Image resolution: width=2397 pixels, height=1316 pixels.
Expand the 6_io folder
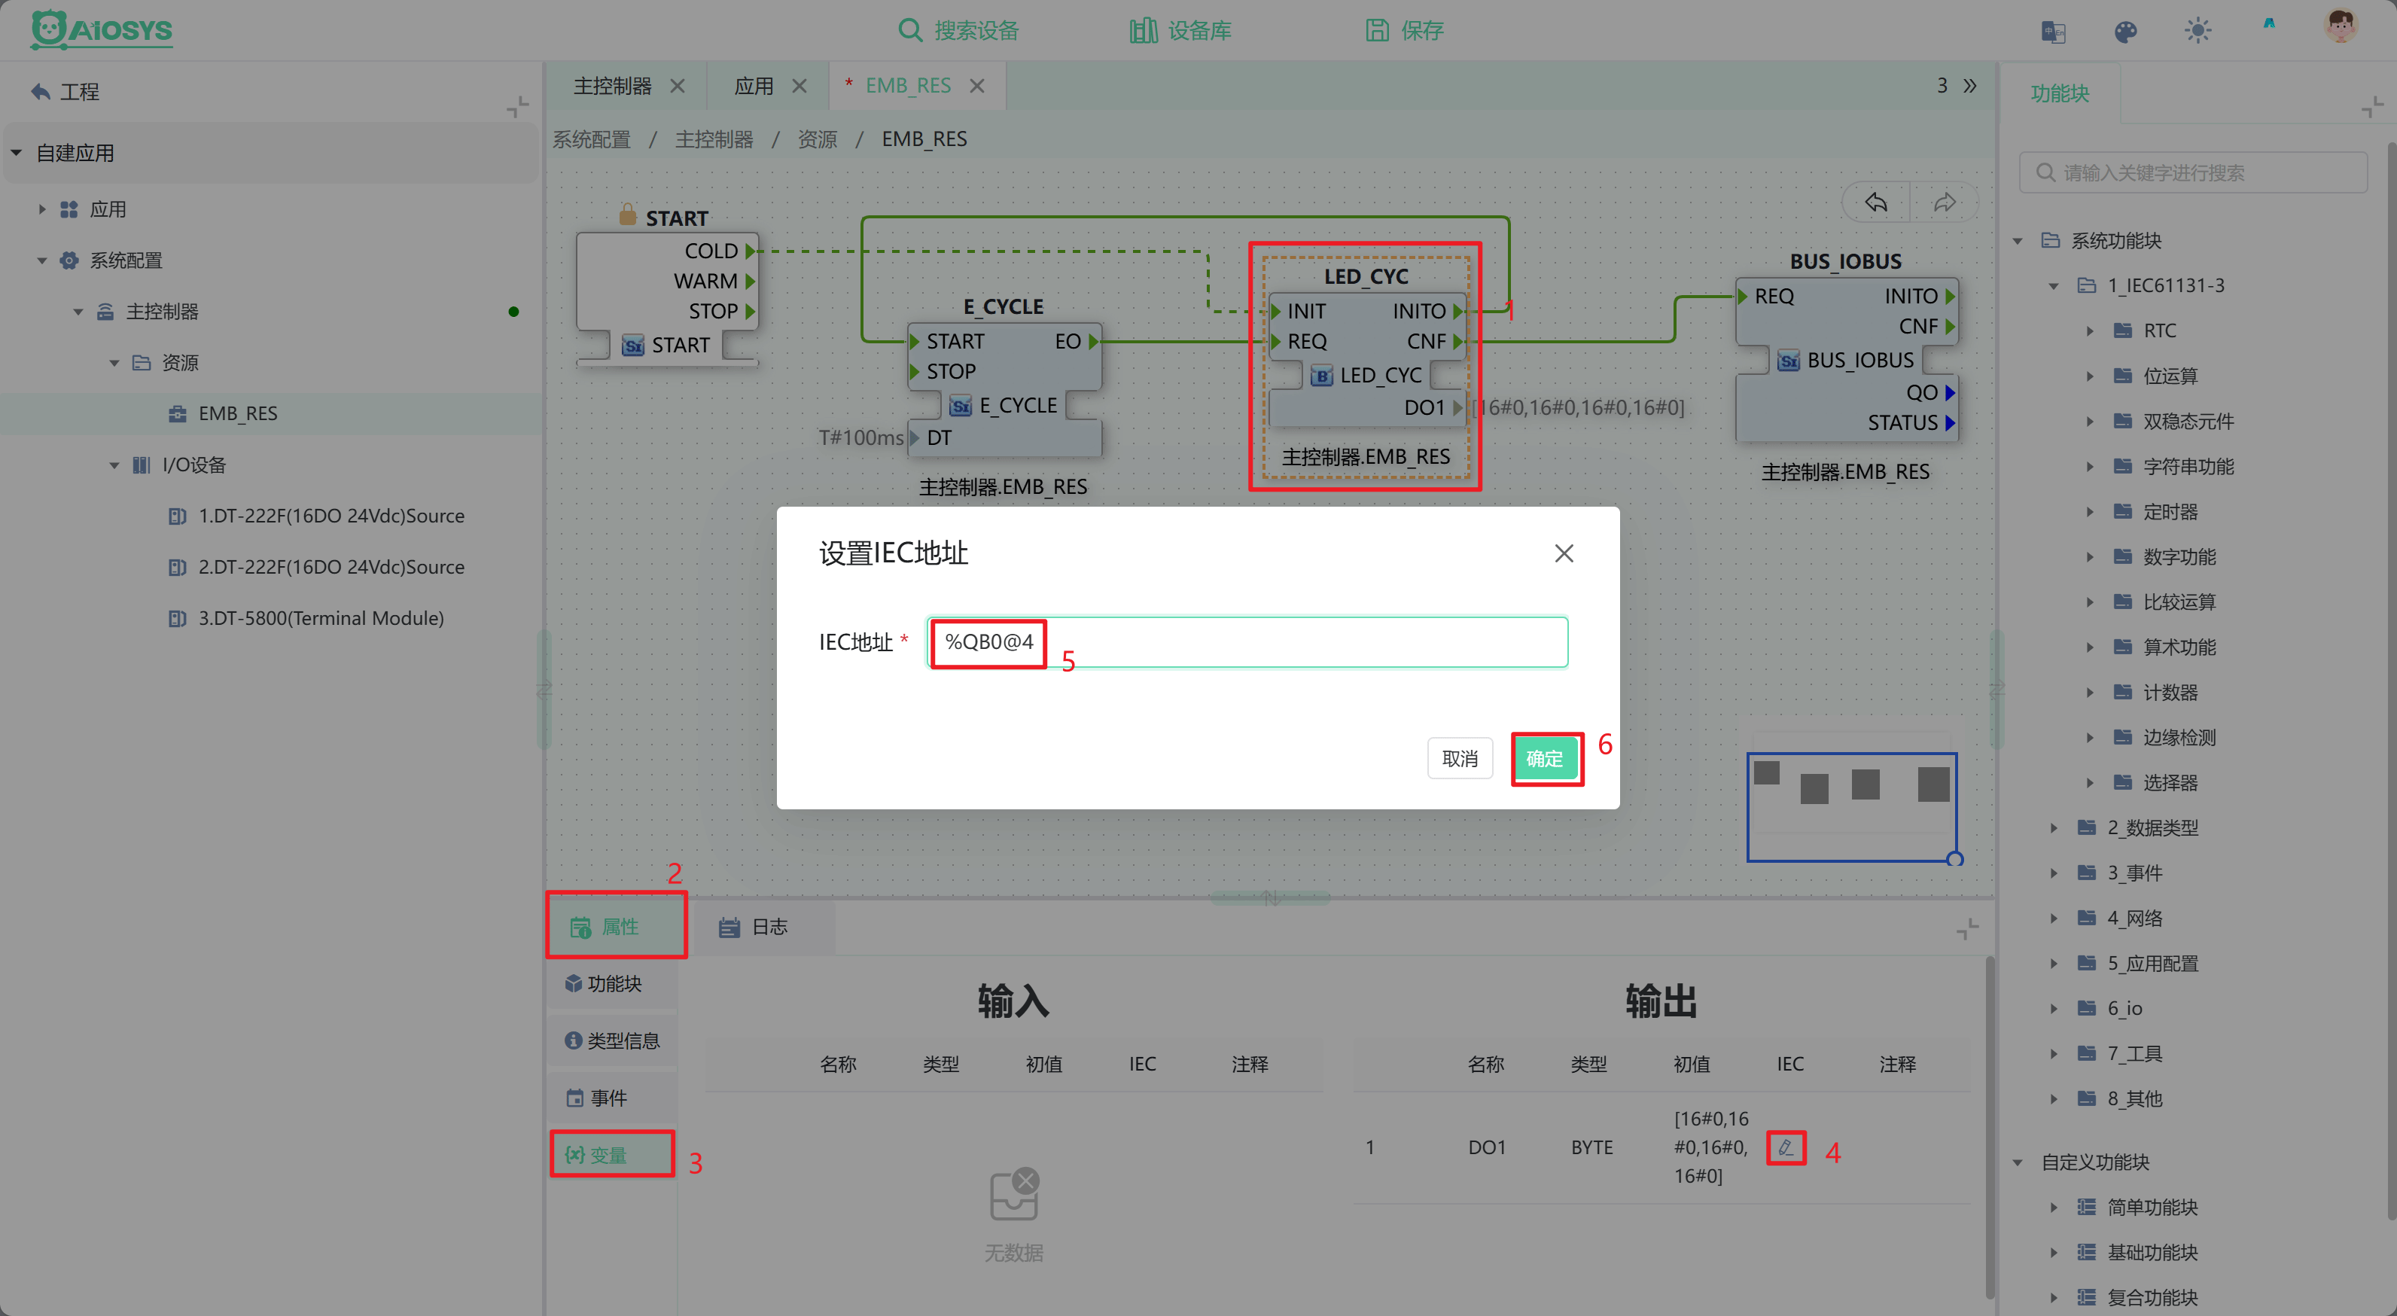tap(2054, 1008)
